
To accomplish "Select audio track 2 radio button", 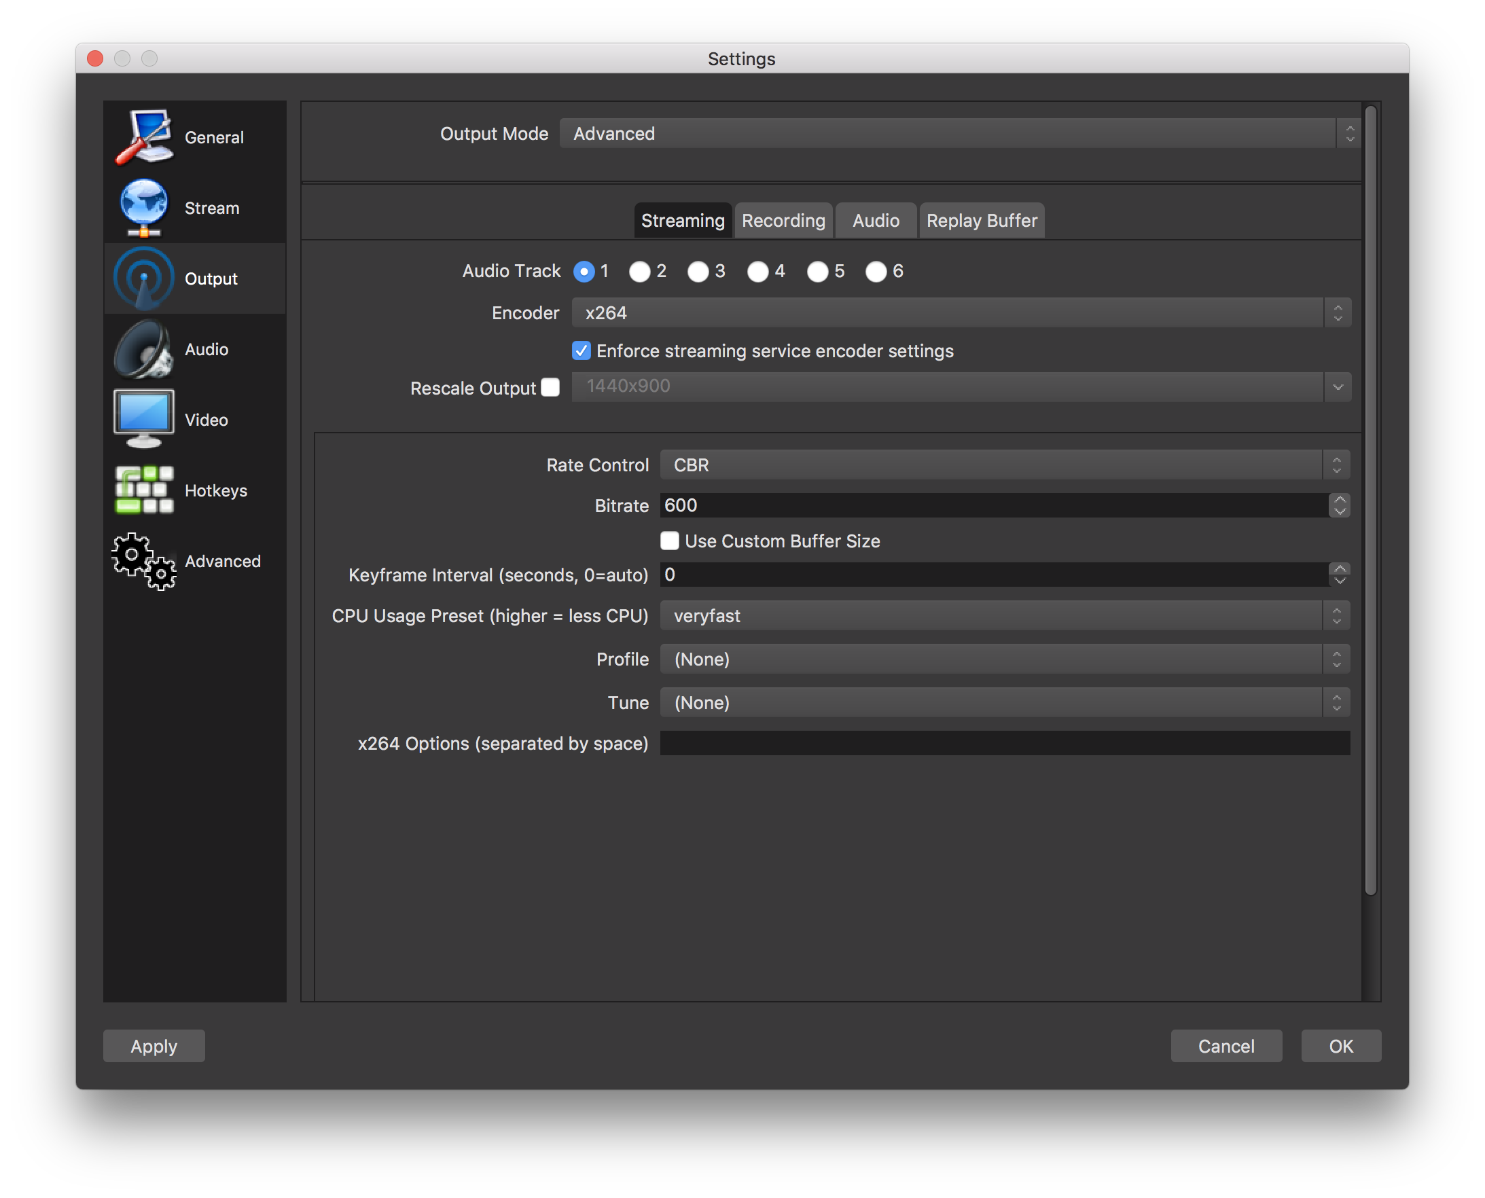I will [x=639, y=271].
